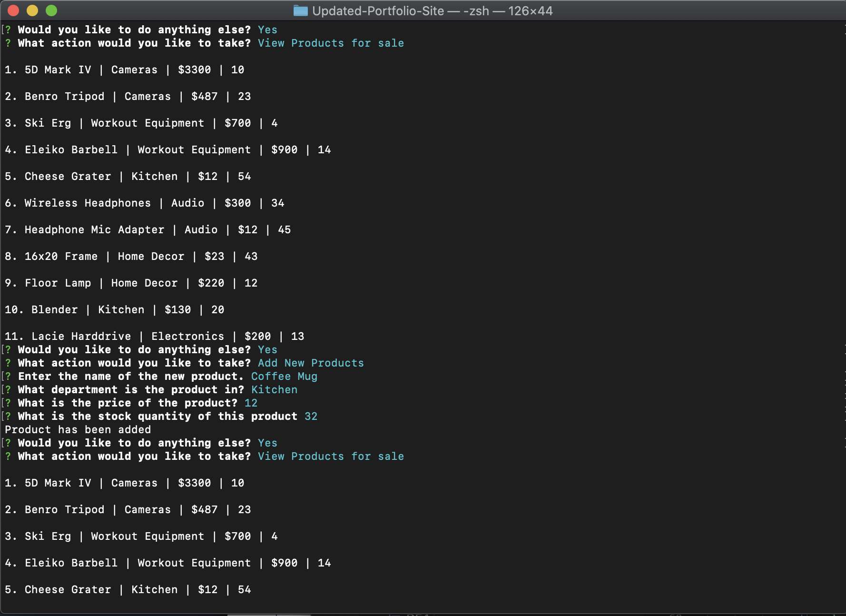Click the stock quantity value 32
Image resolution: width=846 pixels, height=616 pixels.
tap(311, 416)
